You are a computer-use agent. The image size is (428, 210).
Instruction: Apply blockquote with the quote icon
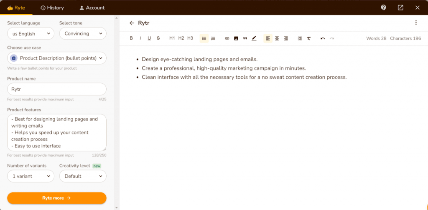[x=245, y=38]
